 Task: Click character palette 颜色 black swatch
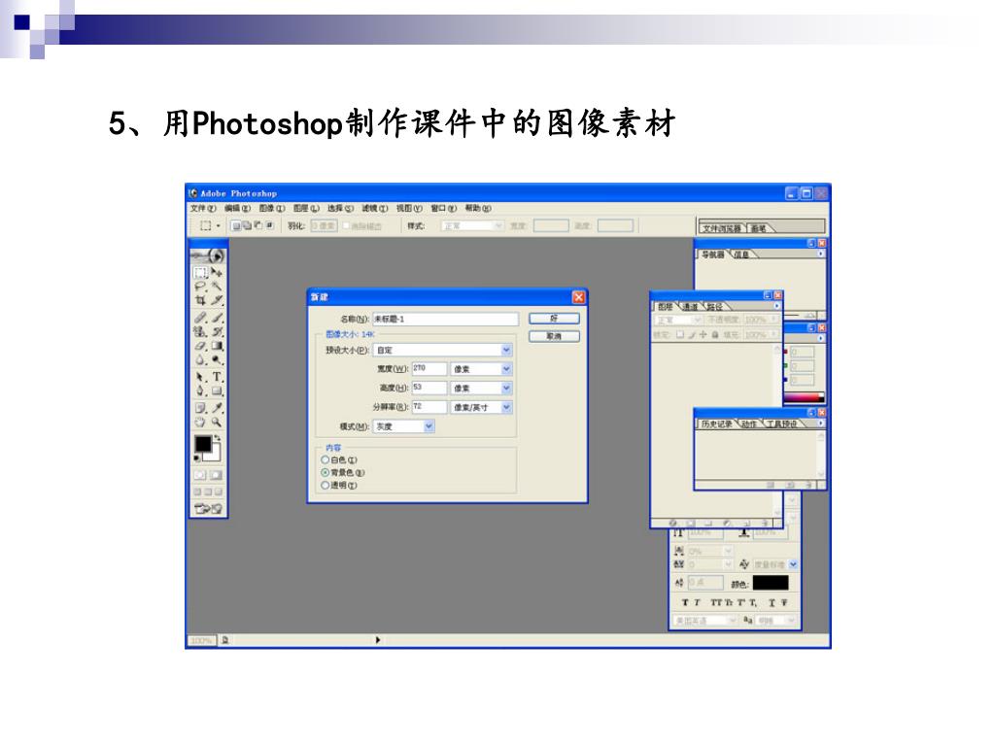771,583
